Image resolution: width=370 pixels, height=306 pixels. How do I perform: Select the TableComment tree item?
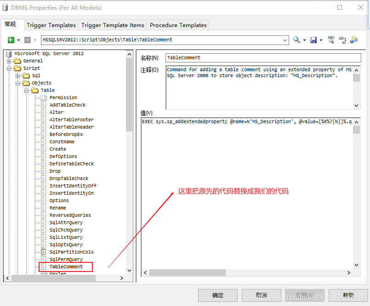(66, 266)
